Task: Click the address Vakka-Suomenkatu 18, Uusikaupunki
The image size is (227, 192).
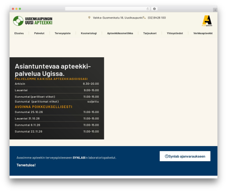Action: click(118, 18)
